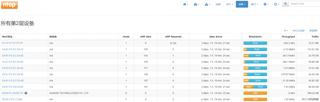The image size is (320, 102).
Task: Focus the Search Host field
Action: (x=304, y=4)
